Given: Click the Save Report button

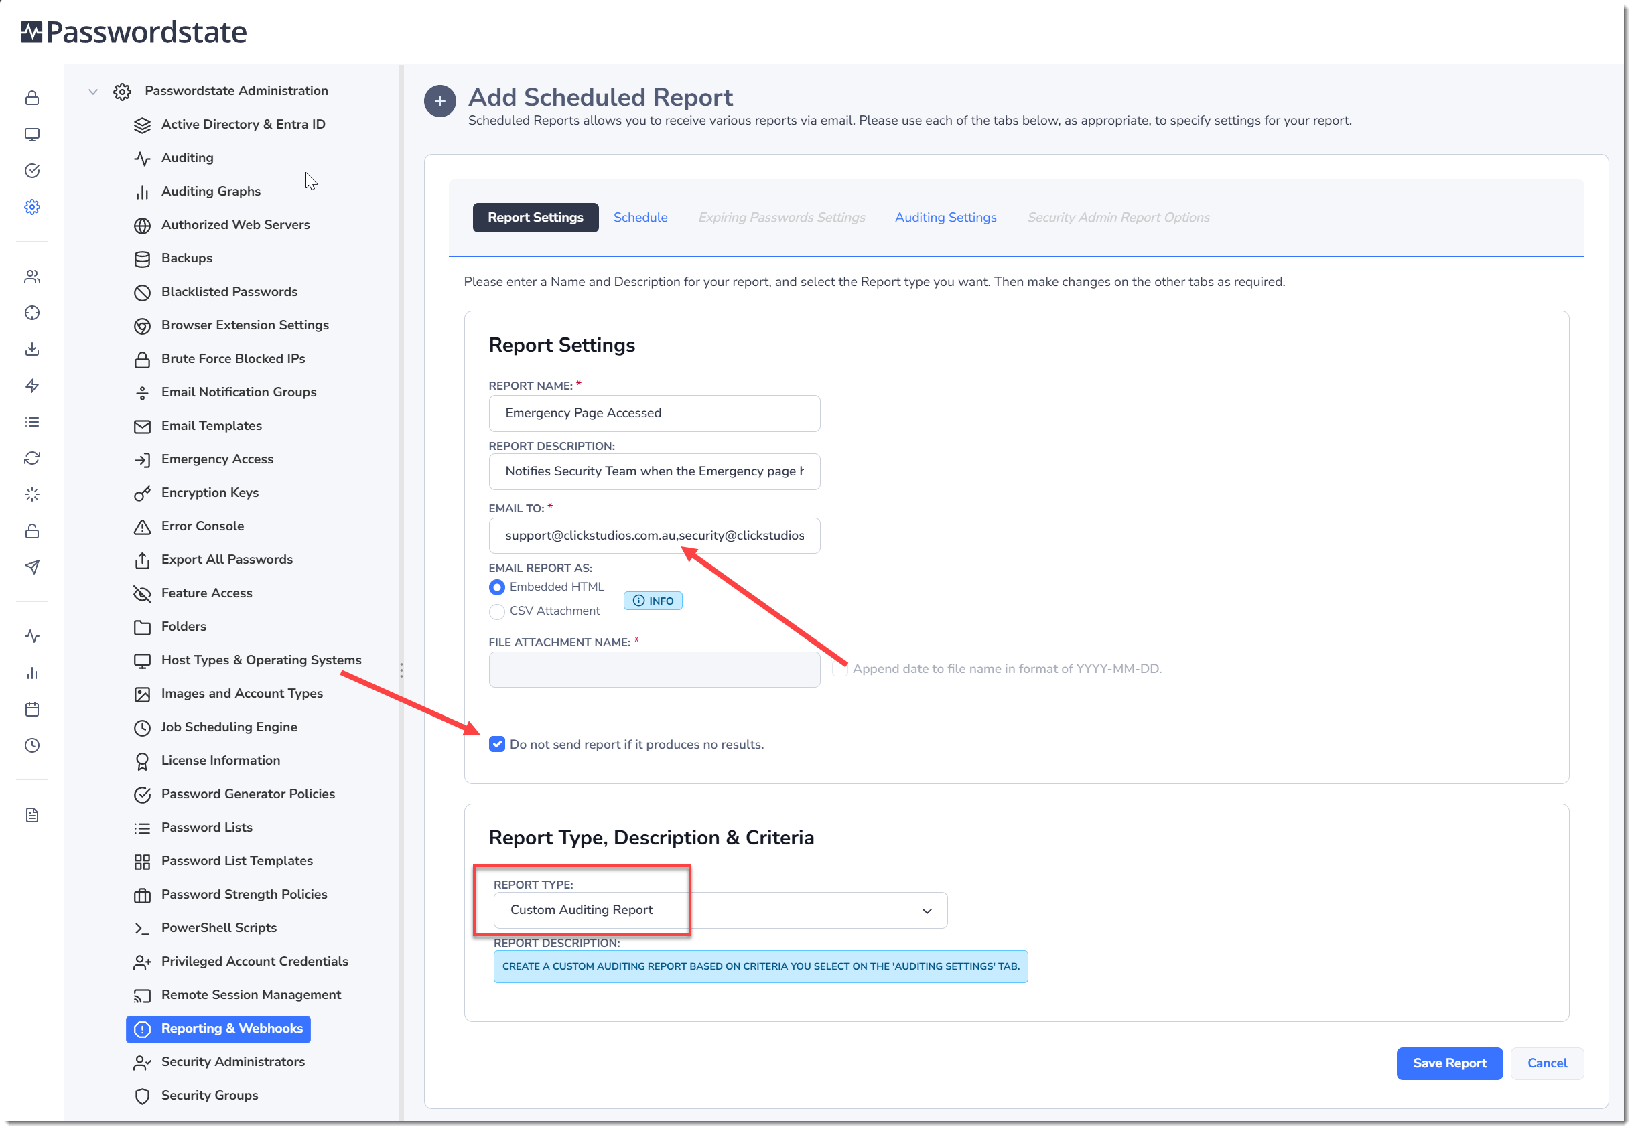Looking at the screenshot, I should coord(1450,1063).
